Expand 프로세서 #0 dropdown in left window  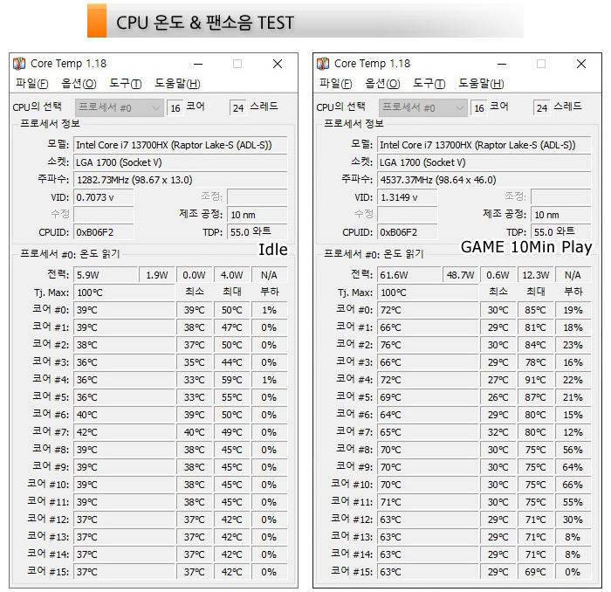pos(156,107)
